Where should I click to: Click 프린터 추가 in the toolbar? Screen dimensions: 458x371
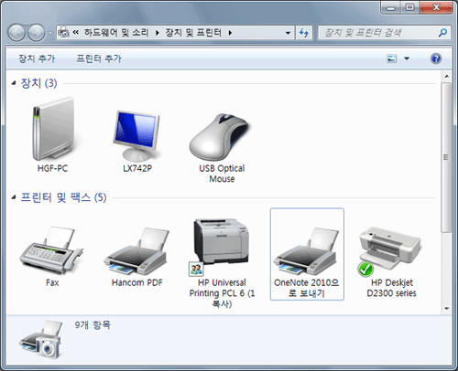[99, 58]
